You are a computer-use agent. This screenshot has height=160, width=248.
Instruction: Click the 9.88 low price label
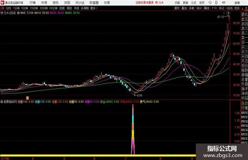pos(140,96)
